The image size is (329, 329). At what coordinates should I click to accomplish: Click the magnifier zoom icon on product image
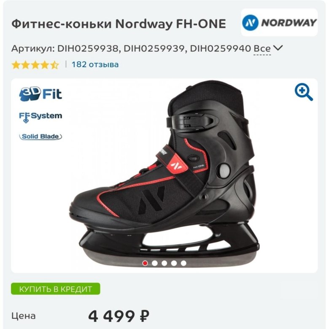(304, 92)
